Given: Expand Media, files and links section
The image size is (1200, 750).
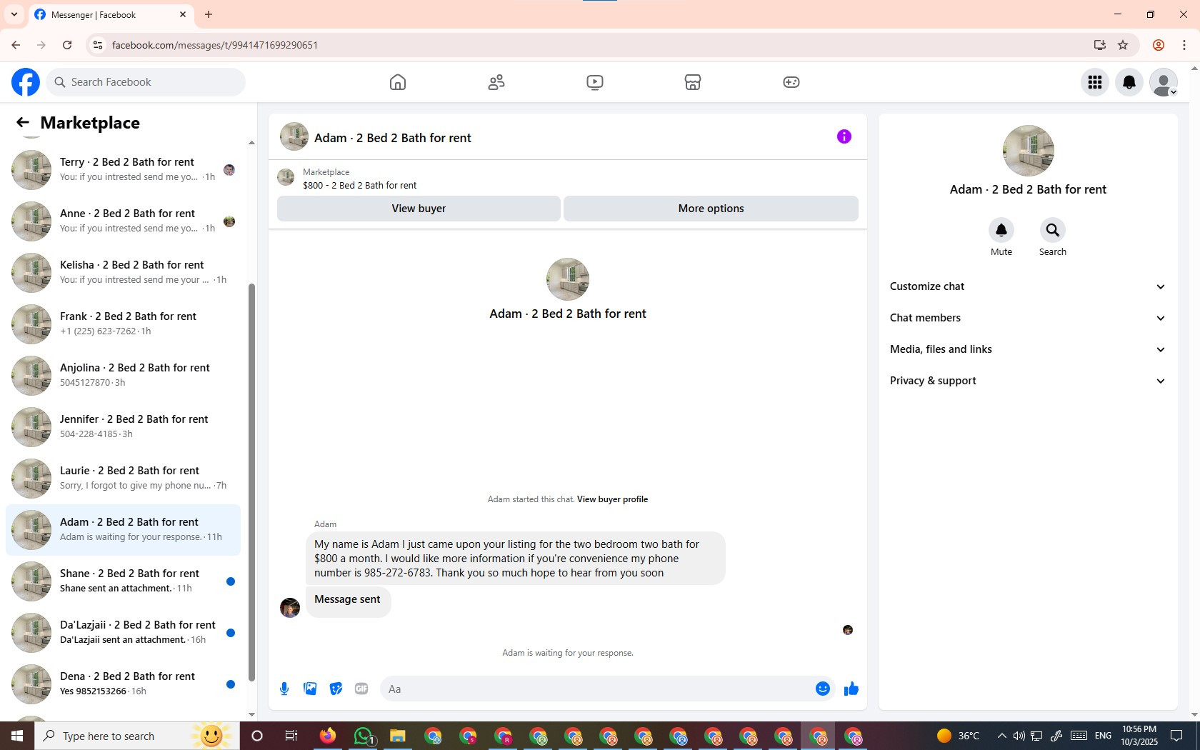Looking at the screenshot, I should pos(1028,349).
